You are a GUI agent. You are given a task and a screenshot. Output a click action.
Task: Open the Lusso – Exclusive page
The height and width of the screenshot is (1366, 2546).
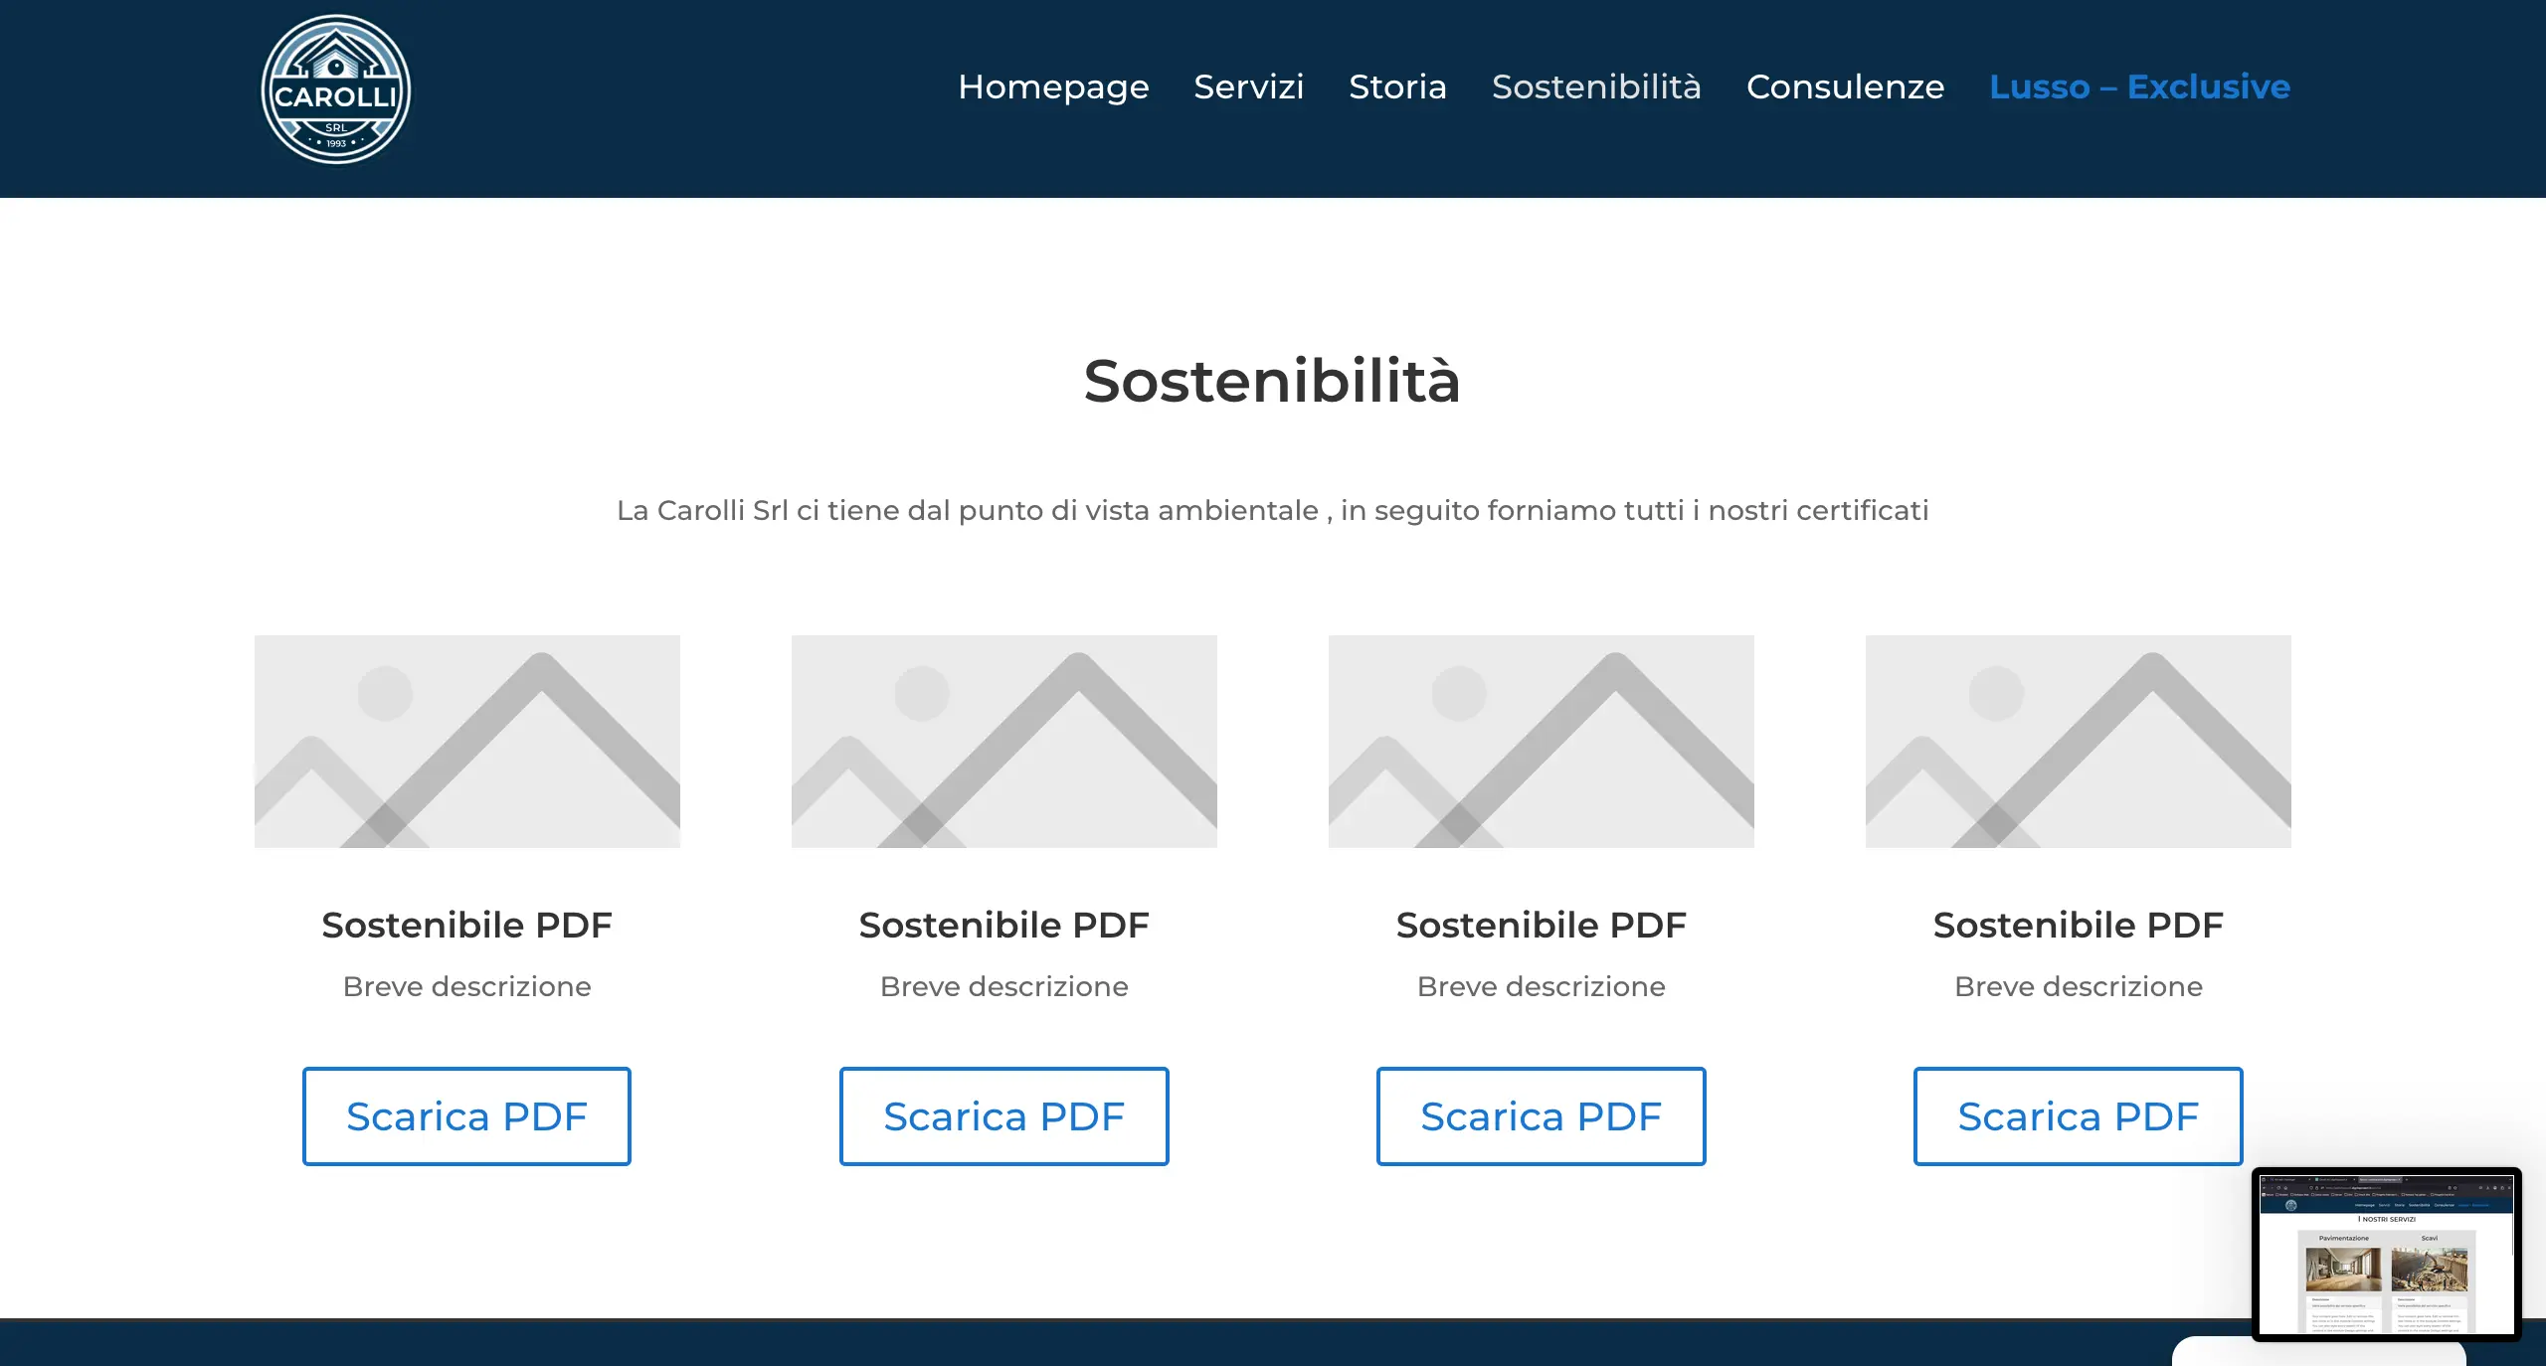click(2139, 86)
